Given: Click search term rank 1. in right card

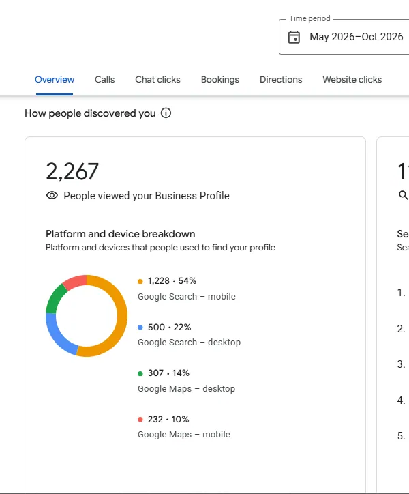Looking at the screenshot, I should coord(401,293).
